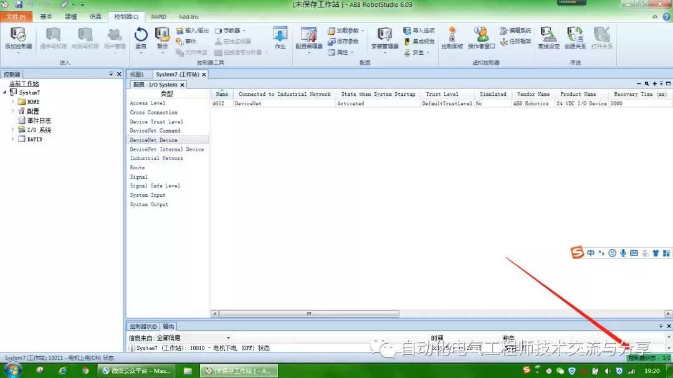Close the 配置 - I/O System tab
Screen dimensions: 673x378
pos(183,85)
